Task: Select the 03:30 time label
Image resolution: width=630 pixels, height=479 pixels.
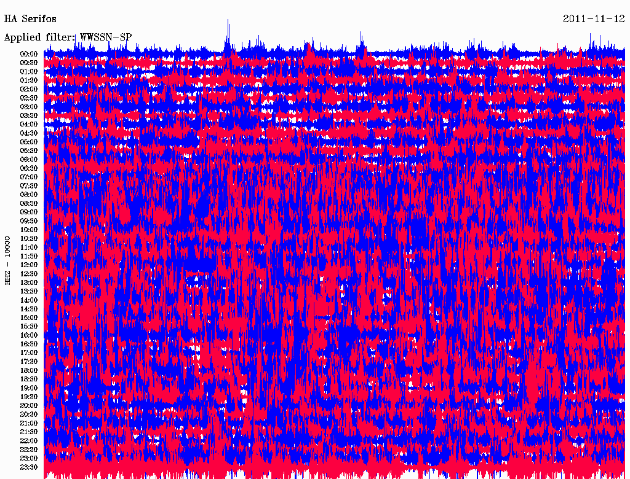Action: tap(29, 115)
